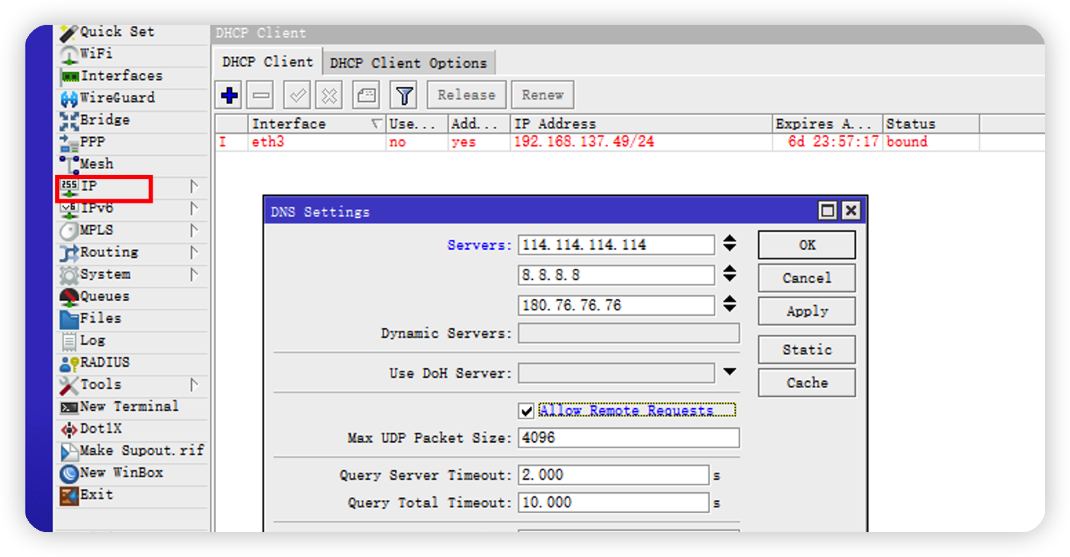
Task: Click Cancel in DNS Settings
Action: tap(807, 278)
